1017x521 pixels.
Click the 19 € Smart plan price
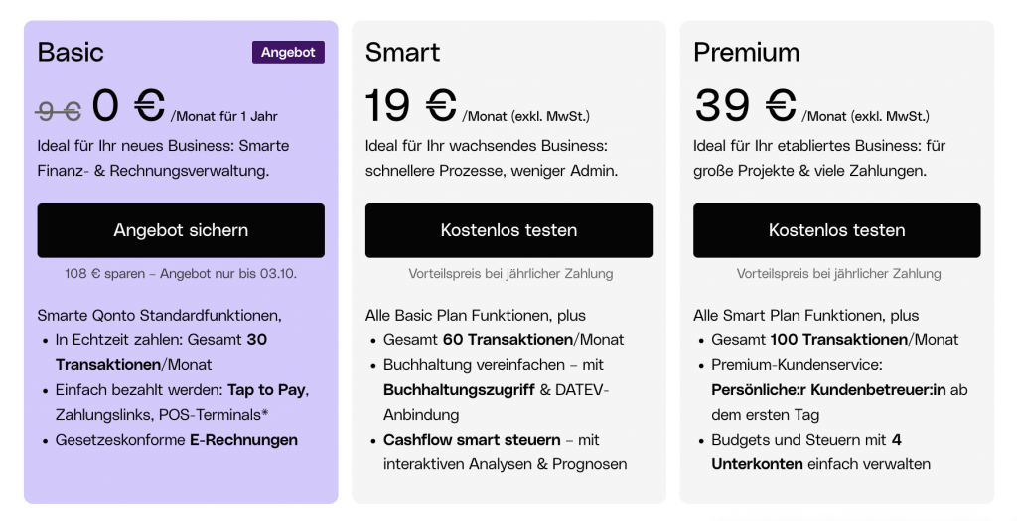[x=410, y=105]
